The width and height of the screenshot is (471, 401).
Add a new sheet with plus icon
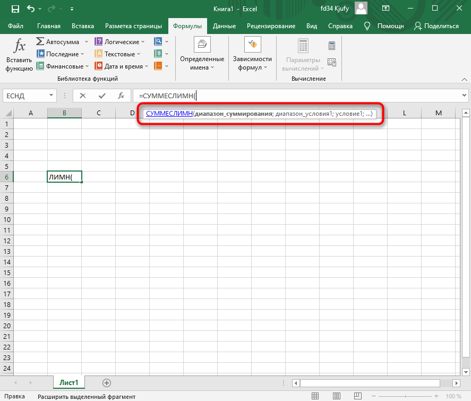click(106, 382)
